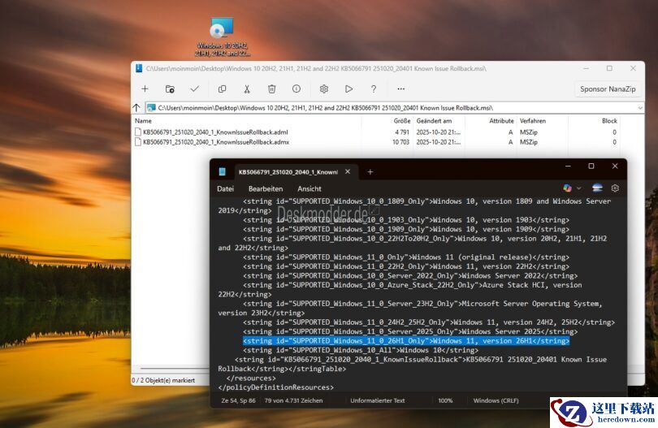Click the Copy icon in NanaZip toolbar
Viewport: 658px width, 428px height.
222,89
